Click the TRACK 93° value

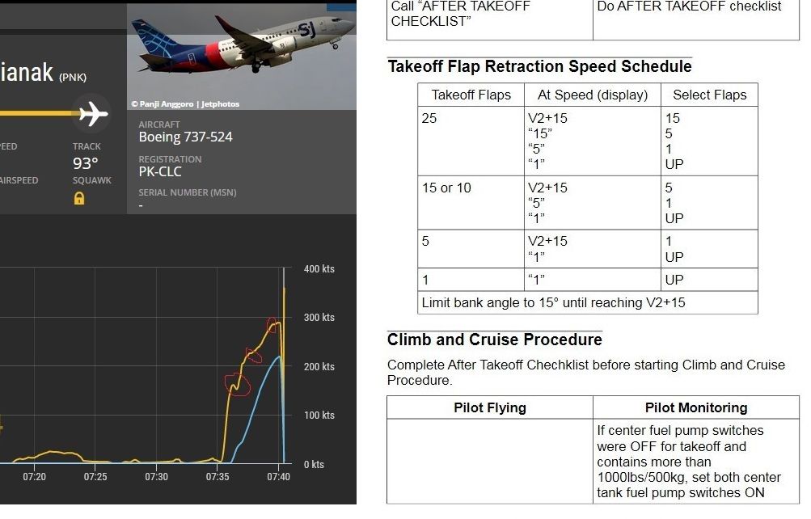click(x=86, y=163)
